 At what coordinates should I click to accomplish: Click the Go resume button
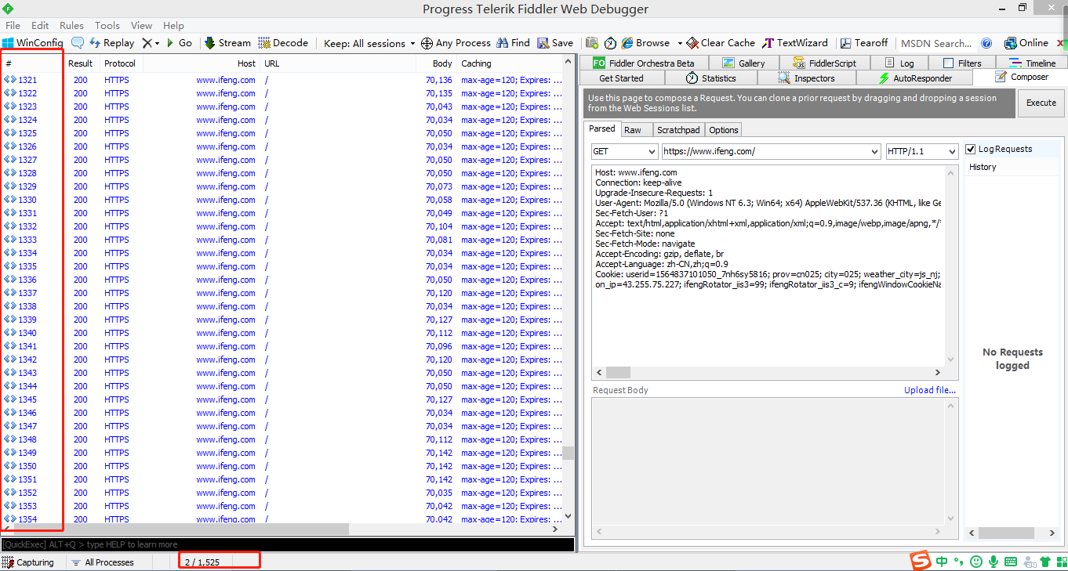point(179,43)
